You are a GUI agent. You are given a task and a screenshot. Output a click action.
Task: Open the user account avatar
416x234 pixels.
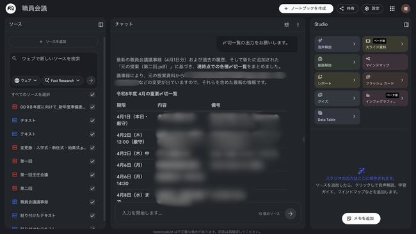pos(406,8)
